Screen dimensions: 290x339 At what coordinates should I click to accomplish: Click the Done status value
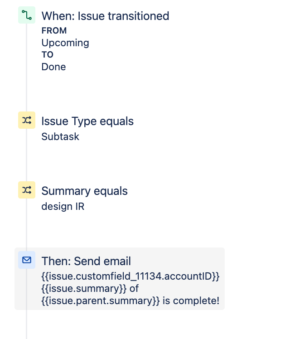(53, 67)
